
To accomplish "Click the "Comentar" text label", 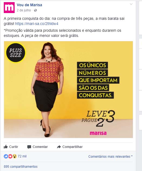I will coord(40,147).
